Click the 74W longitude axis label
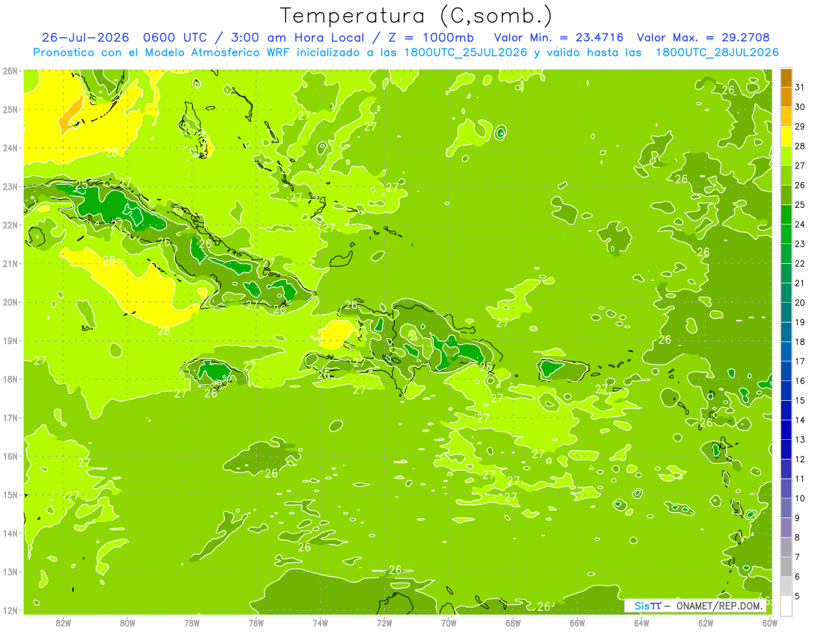This screenshot has height=632, width=818. [320, 622]
